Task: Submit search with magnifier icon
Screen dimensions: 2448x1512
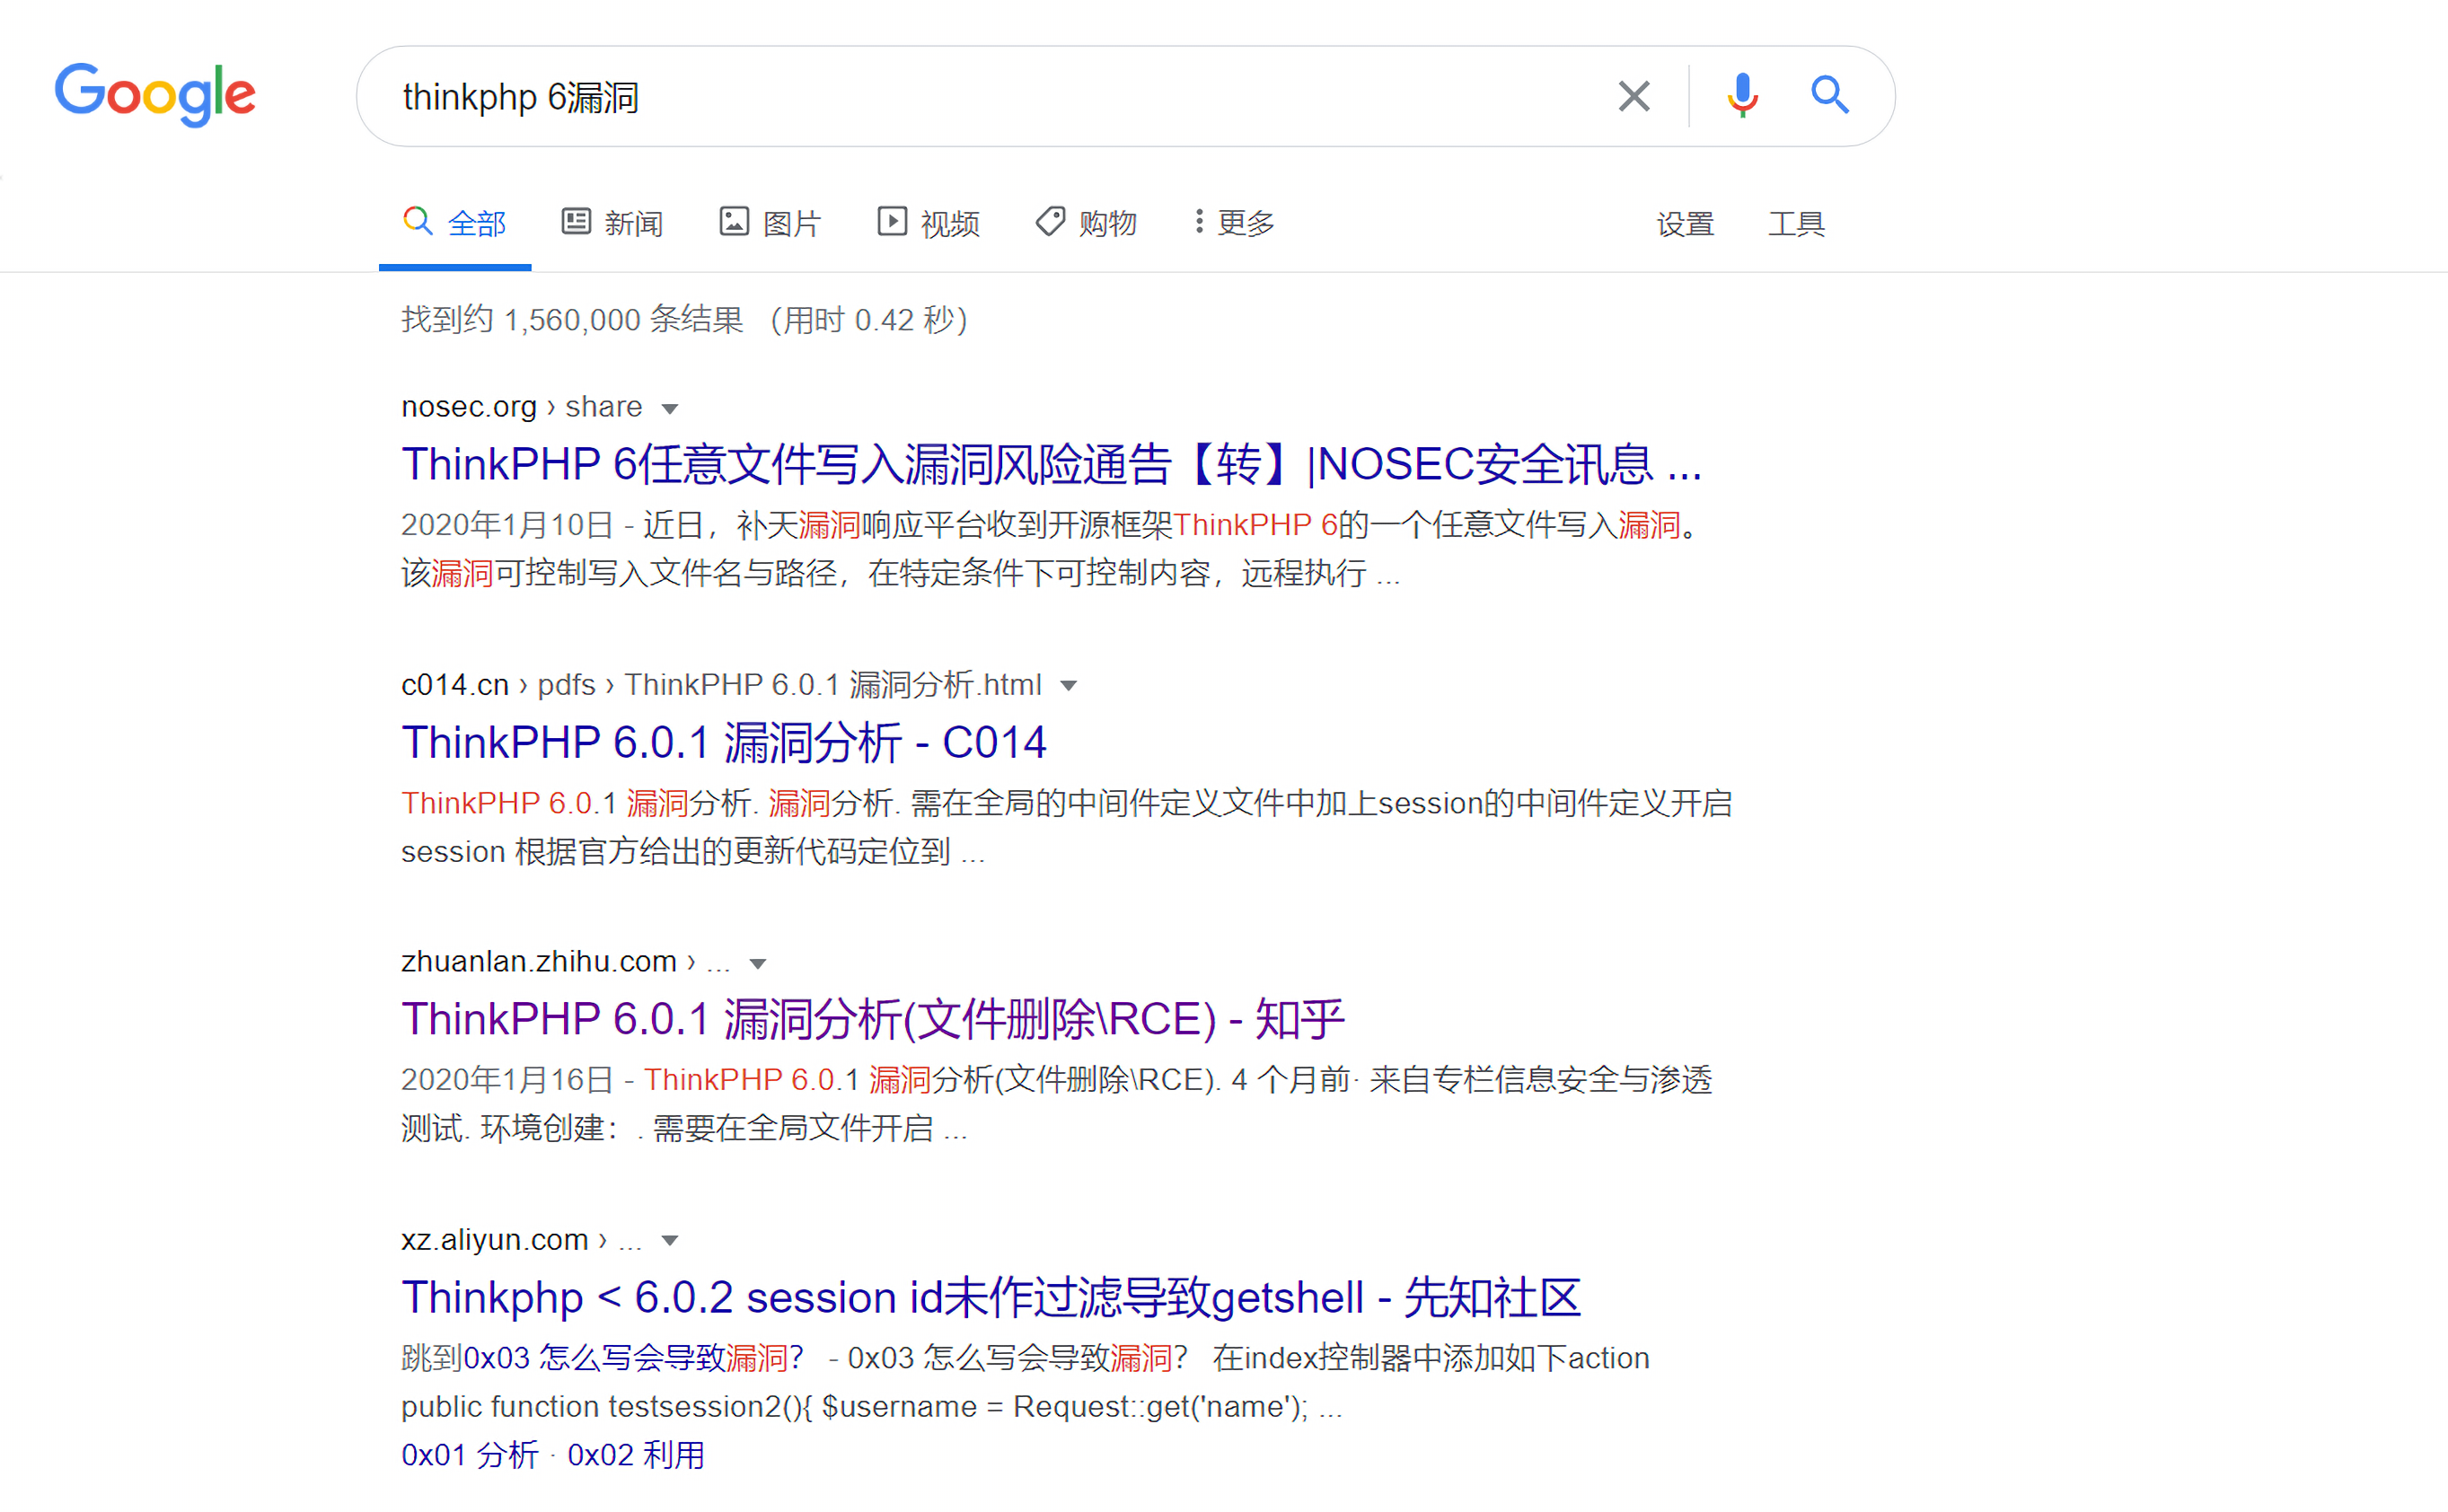Action: pyautogui.click(x=1830, y=96)
